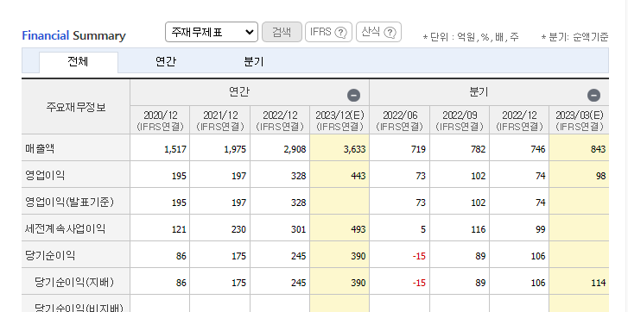Image resolution: width=628 pixels, height=312 pixels.
Task: Select estimated 영업이익 value 98
Action: [600, 176]
